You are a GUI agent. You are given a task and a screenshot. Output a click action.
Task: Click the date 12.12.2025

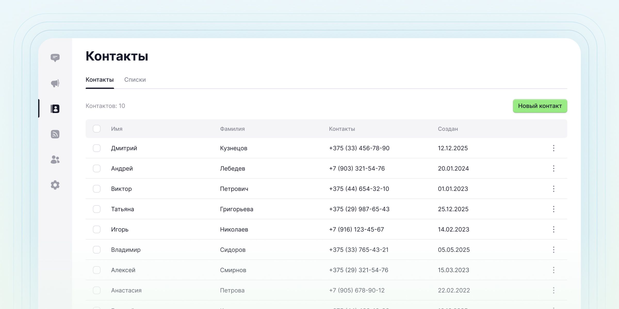[453, 148]
